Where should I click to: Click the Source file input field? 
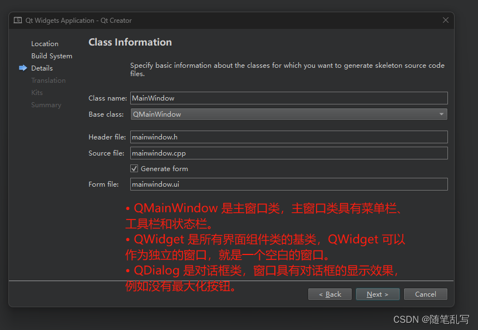(x=289, y=153)
